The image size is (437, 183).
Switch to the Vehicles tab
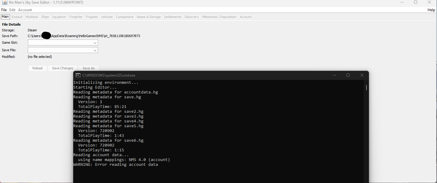click(107, 17)
